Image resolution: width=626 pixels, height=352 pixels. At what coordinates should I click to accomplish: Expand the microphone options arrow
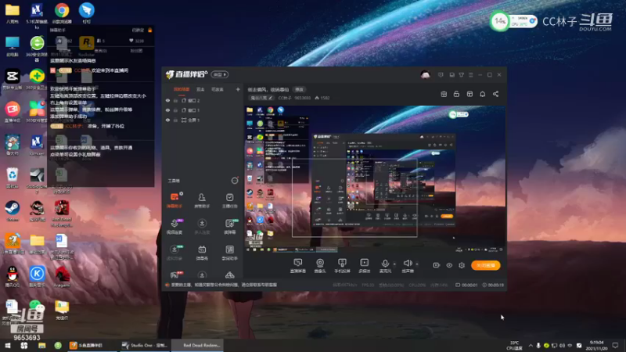394,264
